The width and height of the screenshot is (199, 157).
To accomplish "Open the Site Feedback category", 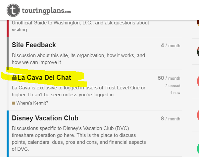I will coord(34,45).
